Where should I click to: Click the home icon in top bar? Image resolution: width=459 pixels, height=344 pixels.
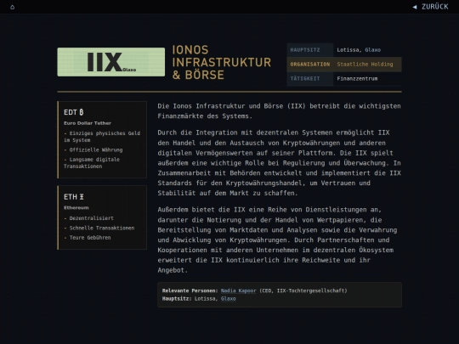coord(12,7)
